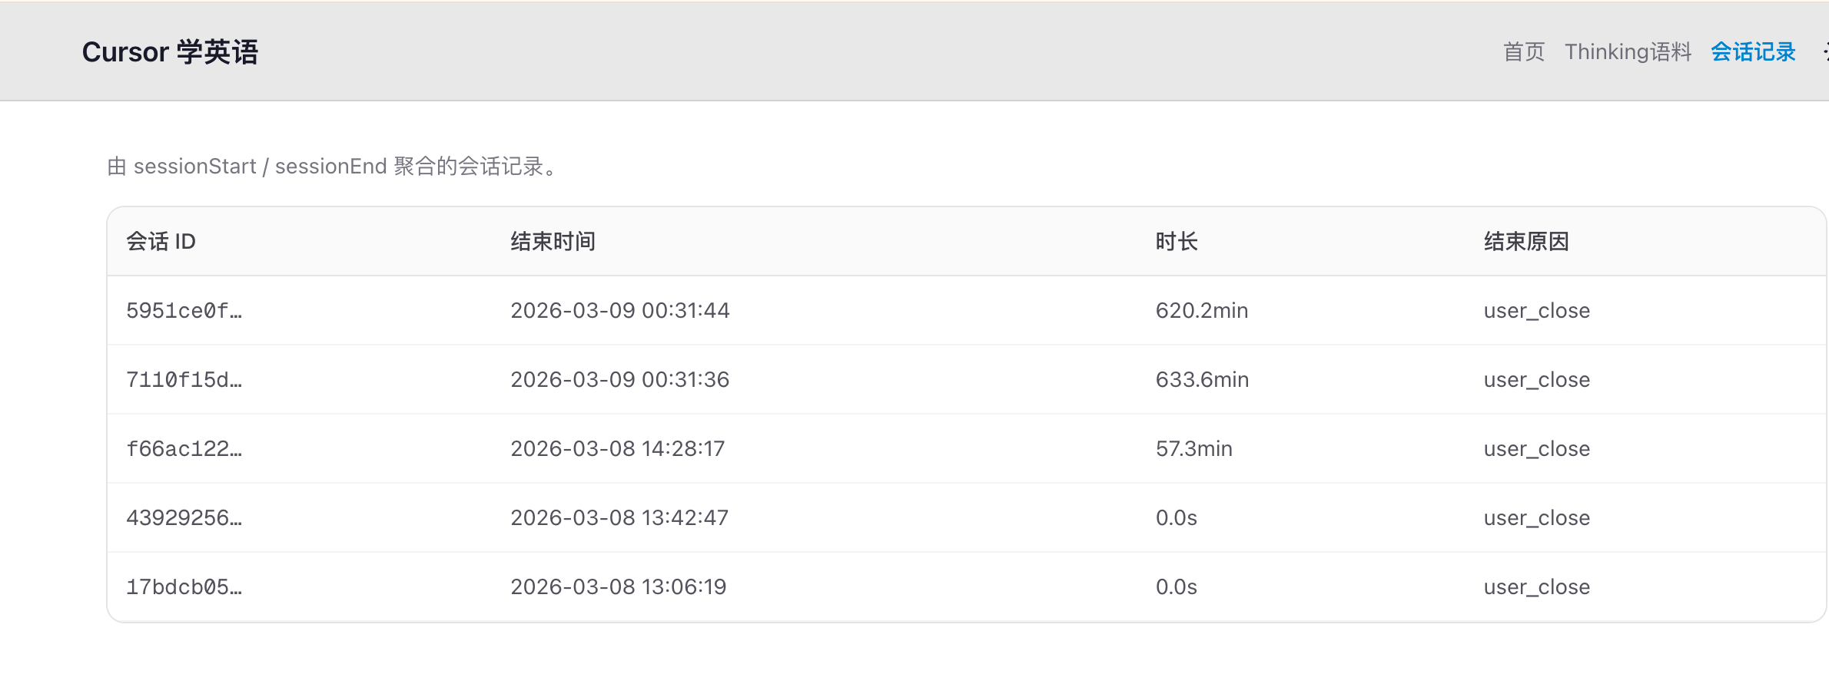Image resolution: width=1829 pixels, height=697 pixels.
Task: Select session ID f66ac122…
Action: 184,449
